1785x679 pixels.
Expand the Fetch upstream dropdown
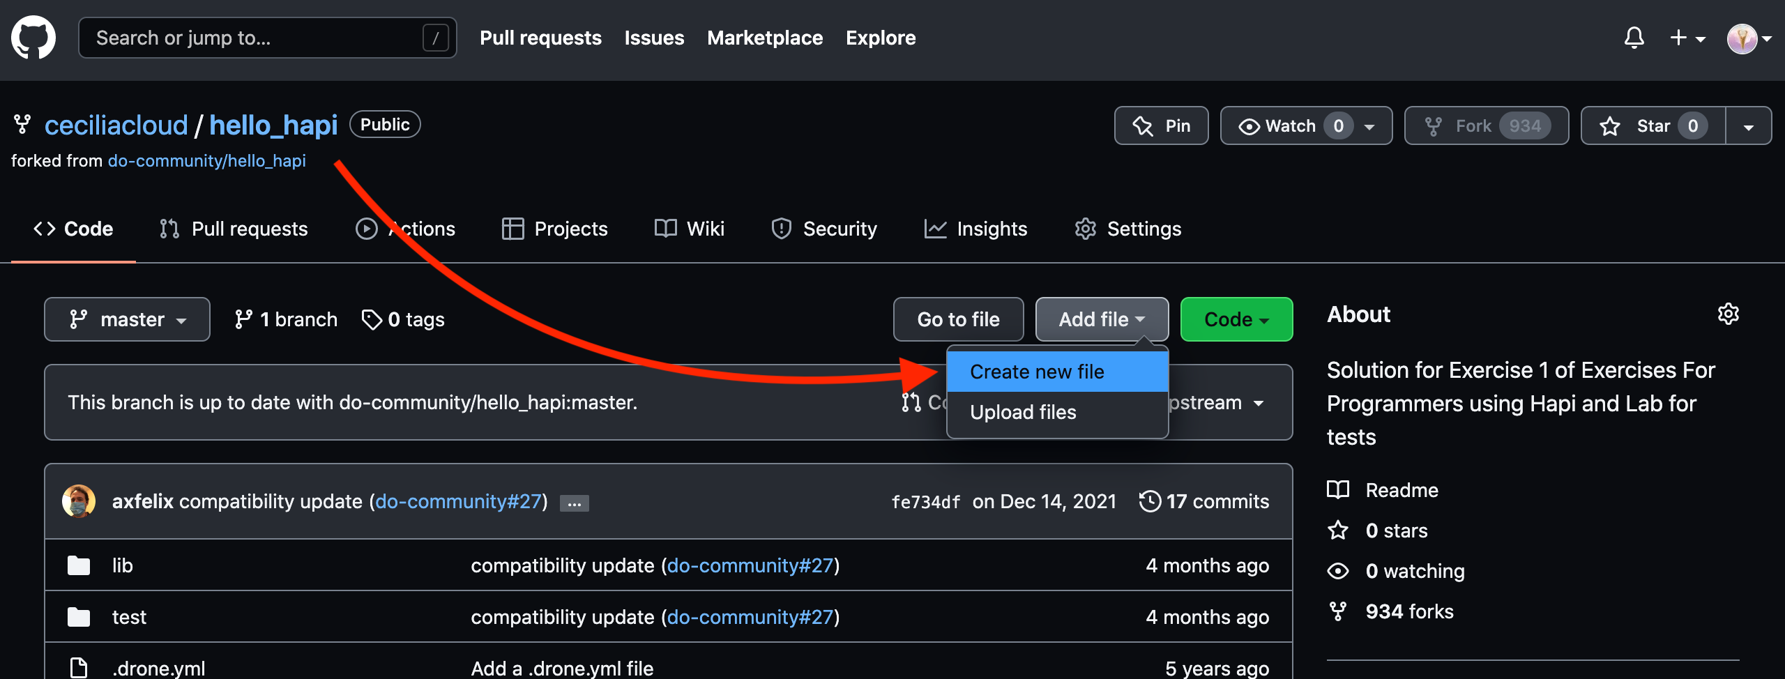tap(1218, 403)
